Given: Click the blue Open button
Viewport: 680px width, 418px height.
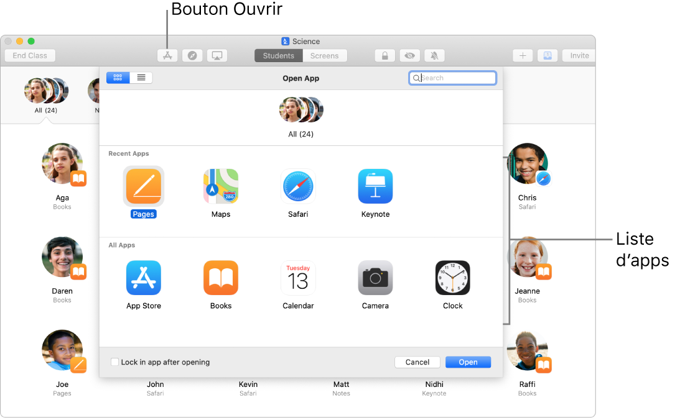Looking at the screenshot, I should [468, 362].
